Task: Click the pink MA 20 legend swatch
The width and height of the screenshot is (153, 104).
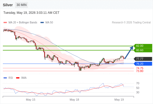Action: pos(5,23)
